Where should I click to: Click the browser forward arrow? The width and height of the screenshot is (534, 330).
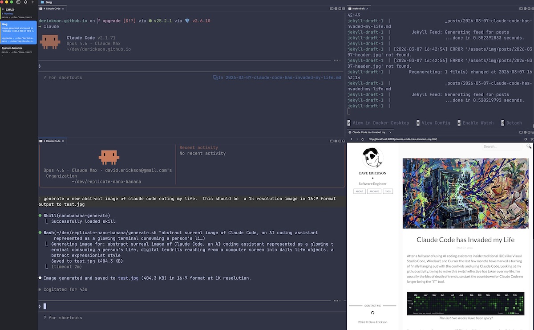tap(357, 139)
